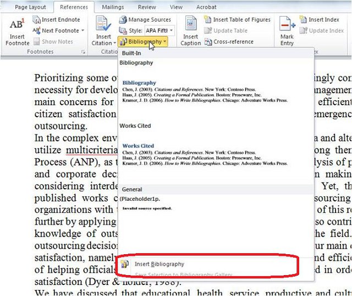Click Insert Table of Figures
Screen dimensions: 352x296
[208, 20]
